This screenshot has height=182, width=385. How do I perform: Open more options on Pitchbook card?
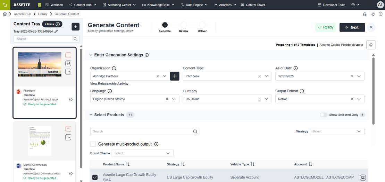(x=68, y=72)
